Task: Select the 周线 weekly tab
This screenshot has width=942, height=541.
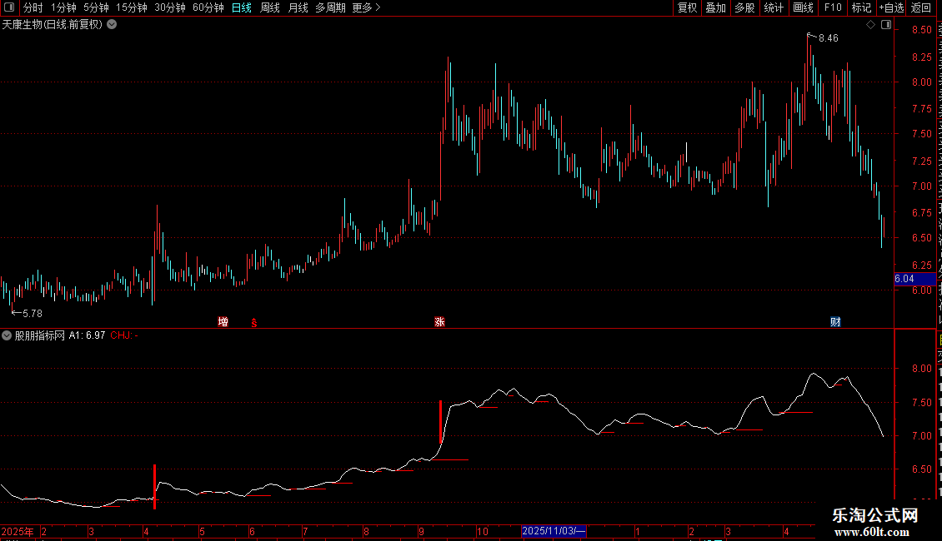Action: tap(270, 7)
